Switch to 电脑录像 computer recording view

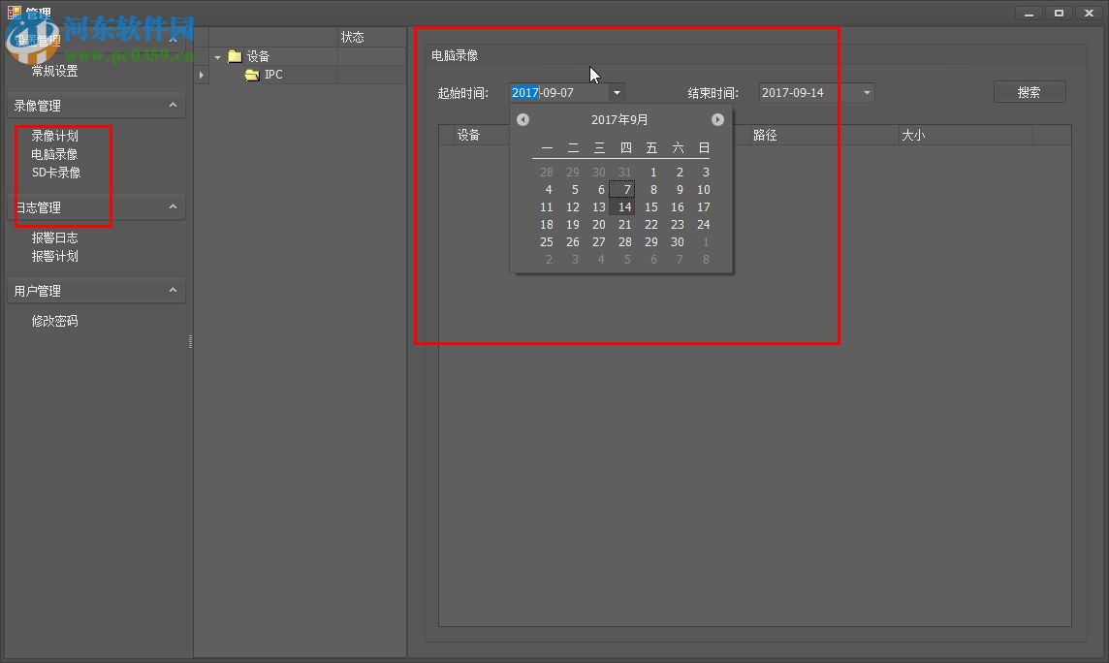(x=55, y=153)
